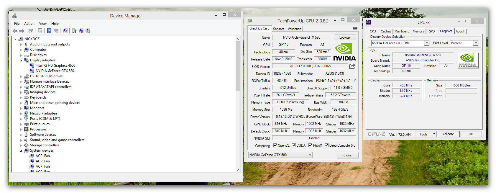
Task: Click the NVIDIA logo in CPU-Z Graphics tab
Action: 468,60
